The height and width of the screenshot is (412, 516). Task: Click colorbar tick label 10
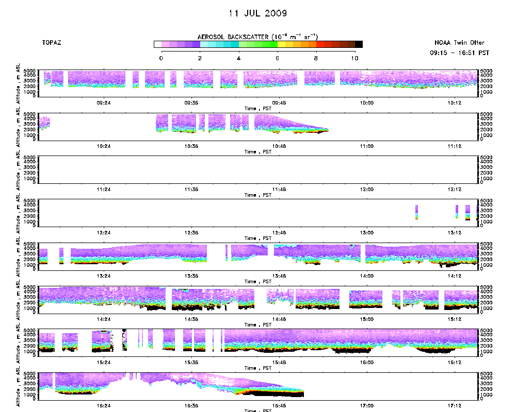pos(354,58)
